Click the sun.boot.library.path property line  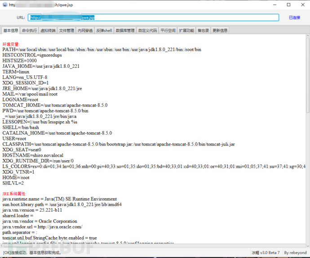pyautogui.click(x=62, y=204)
